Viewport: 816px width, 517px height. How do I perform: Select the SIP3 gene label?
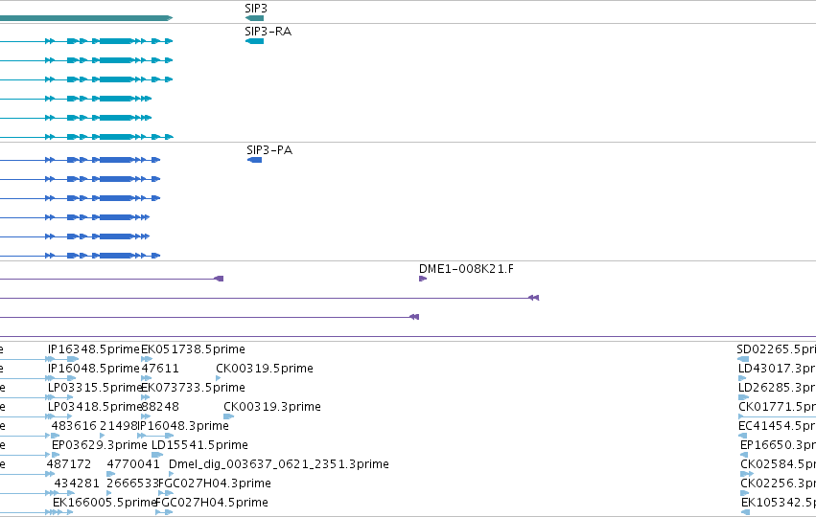pyautogui.click(x=255, y=9)
